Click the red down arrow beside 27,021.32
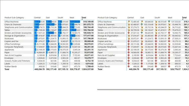Viewport: 189px width, 106px height. click(x=129, y=33)
